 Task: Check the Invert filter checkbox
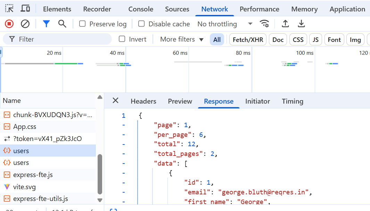tap(122, 39)
